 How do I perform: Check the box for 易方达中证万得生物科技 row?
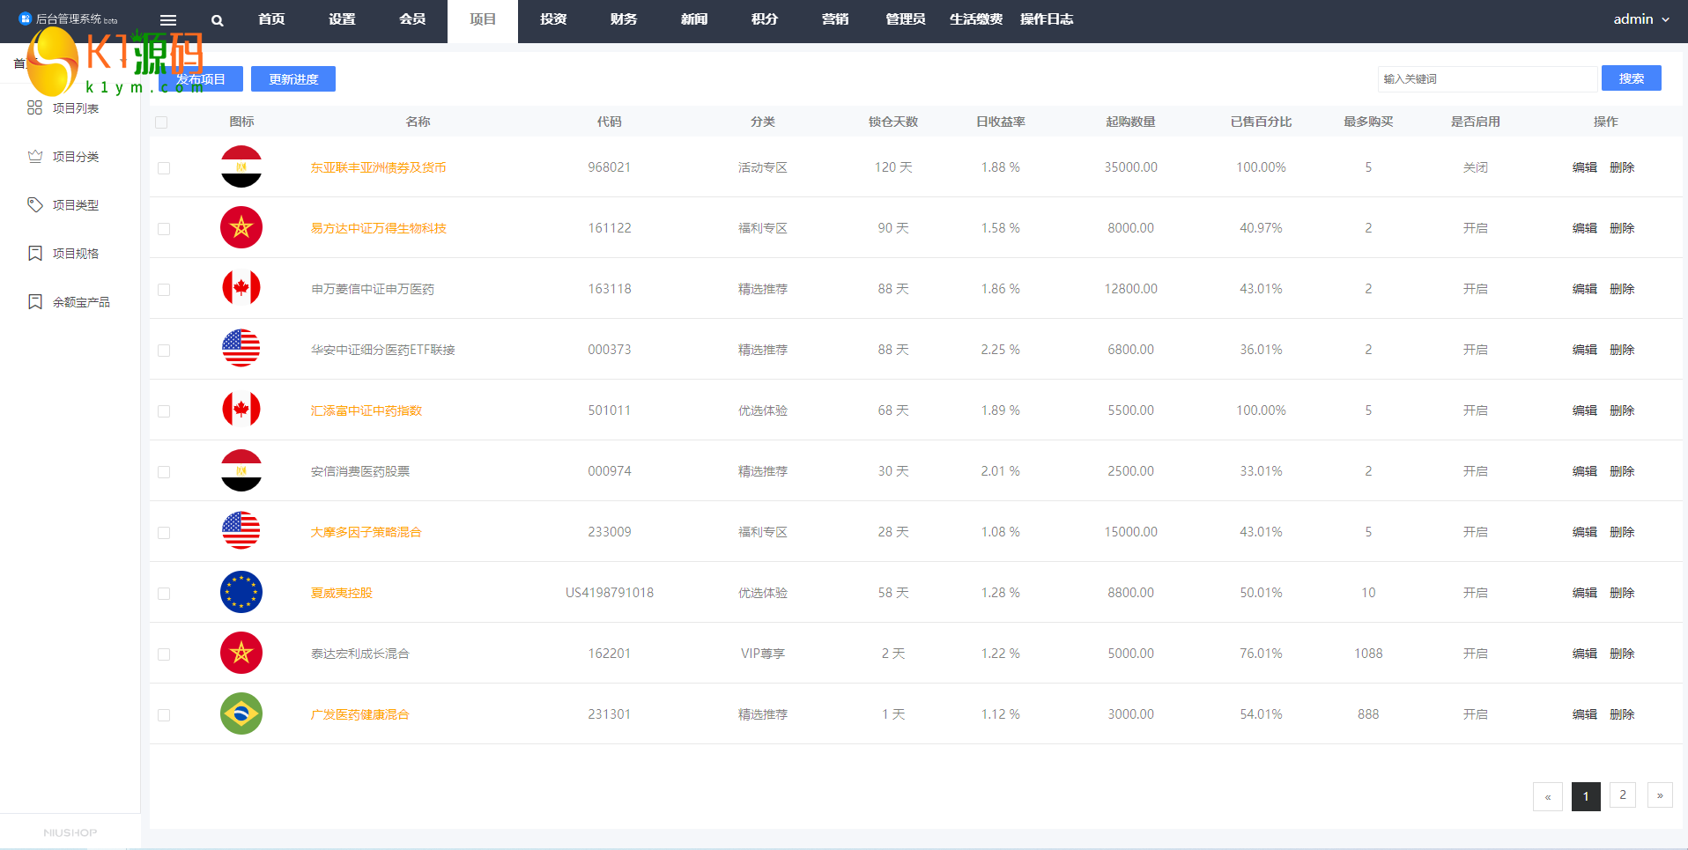(164, 229)
